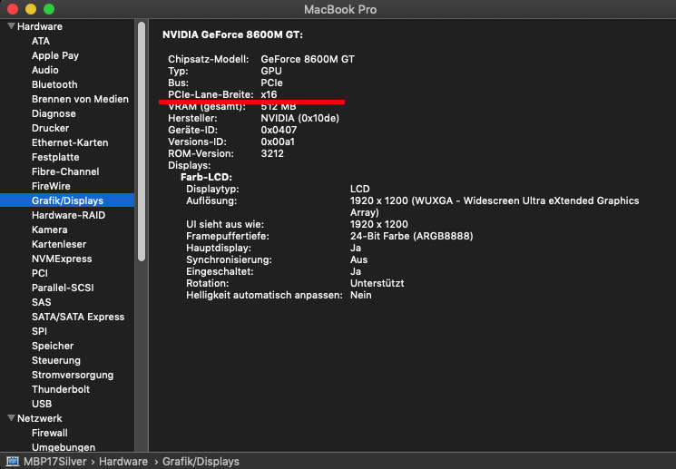The width and height of the screenshot is (676, 469).
Task: Select SAS entry
Action: 42,302
